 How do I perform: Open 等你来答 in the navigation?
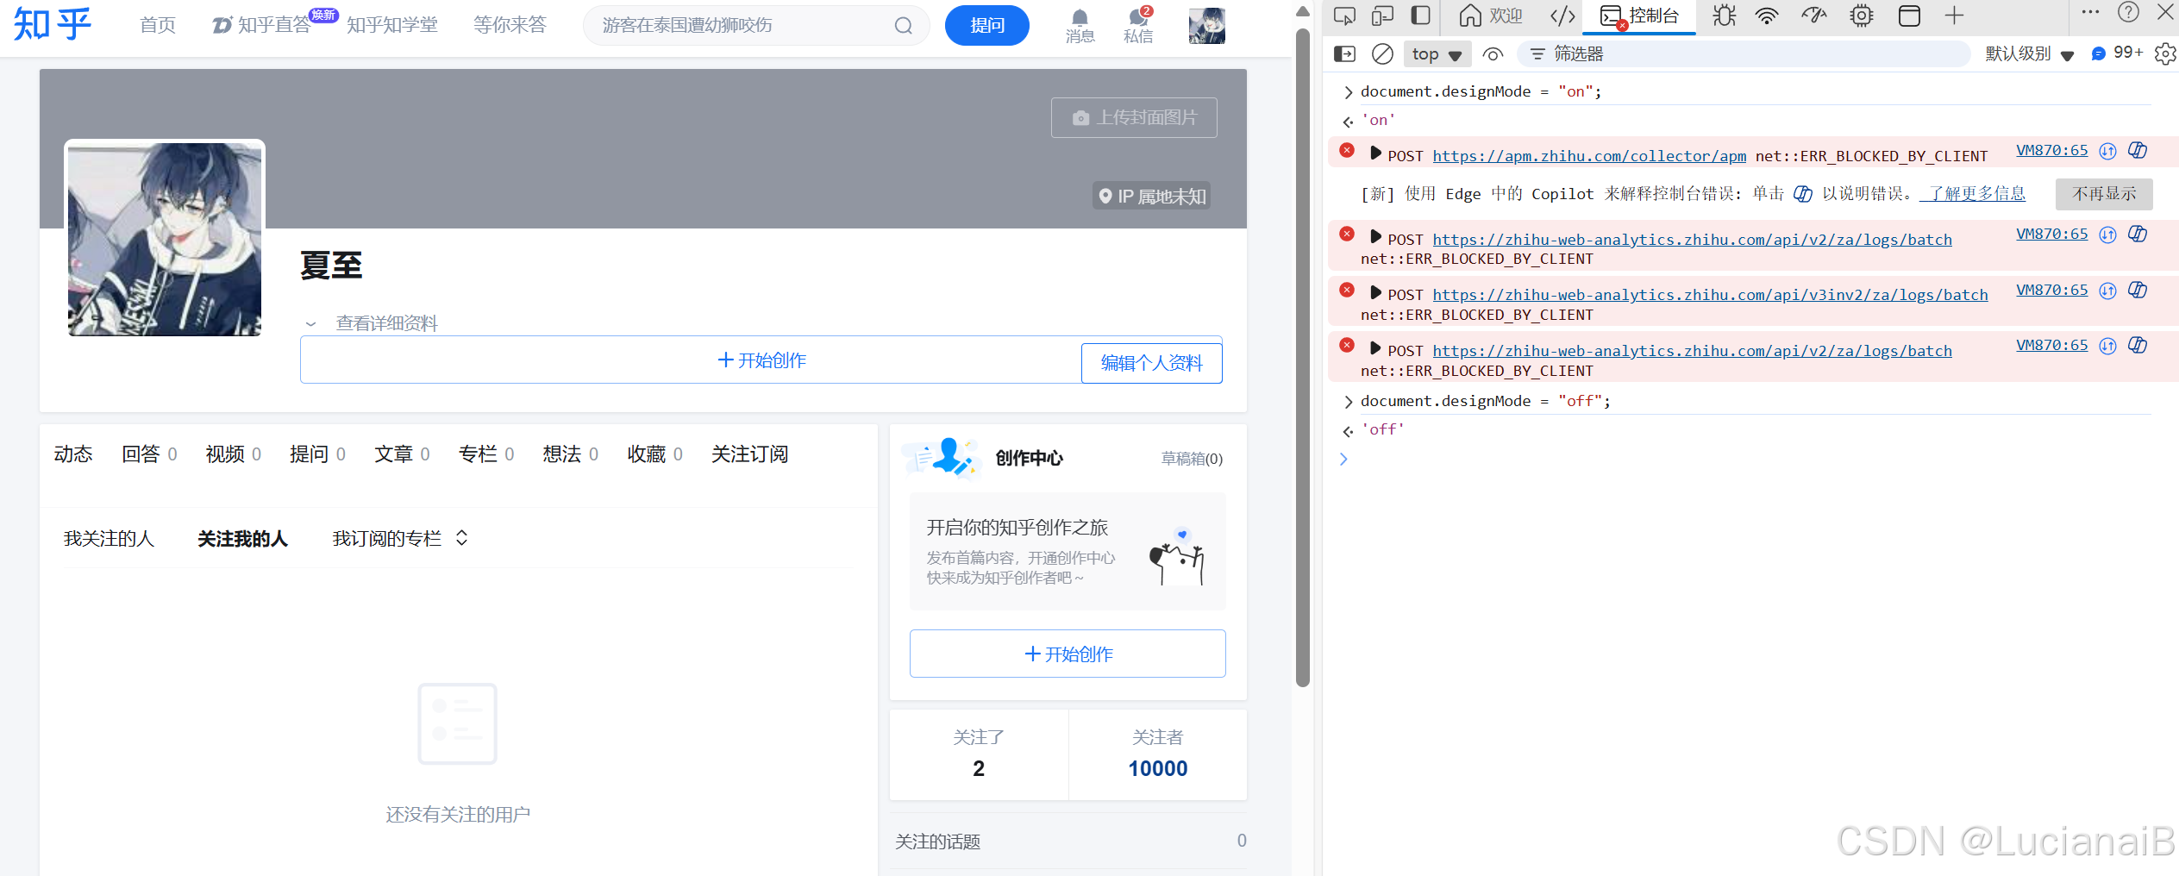click(510, 25)
